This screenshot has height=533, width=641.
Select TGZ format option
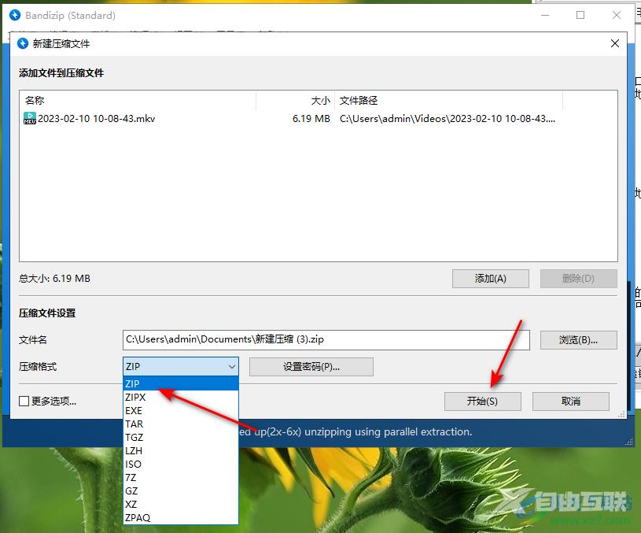pyautogui.click(x=180, y=437)
